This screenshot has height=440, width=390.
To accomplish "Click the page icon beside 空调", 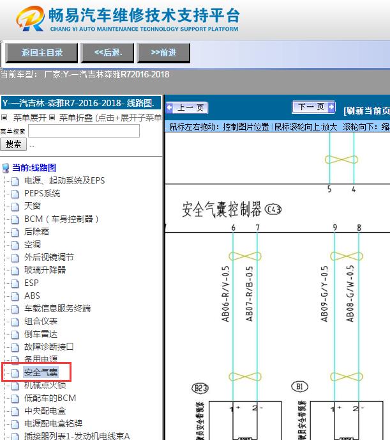I will [15, 245].
